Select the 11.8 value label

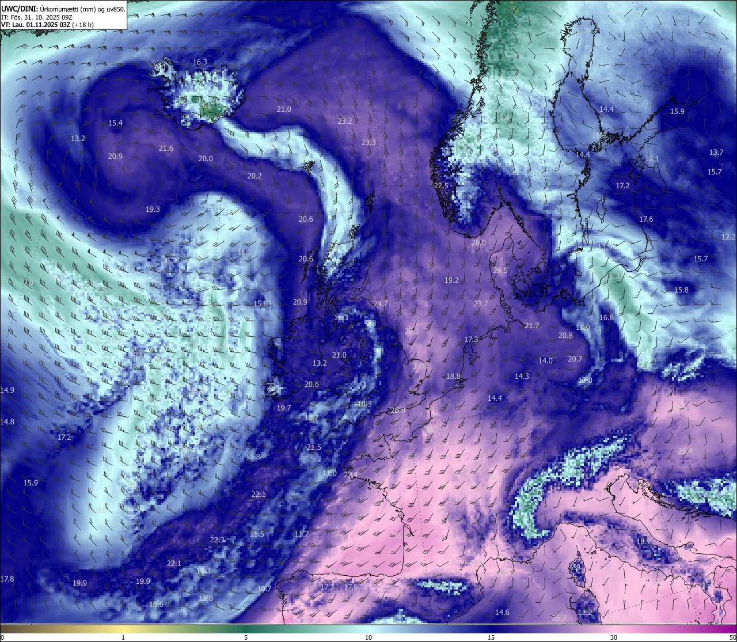click(x=253, y=457)
